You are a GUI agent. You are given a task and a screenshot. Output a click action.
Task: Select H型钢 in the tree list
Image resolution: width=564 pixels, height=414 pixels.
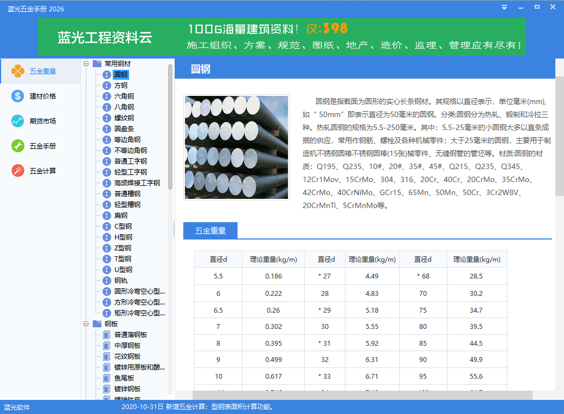(x=123, y=237)
